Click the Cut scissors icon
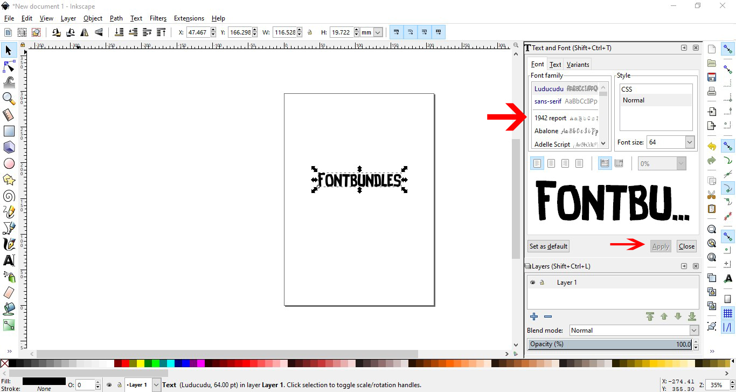The width and height of the screenshot is (736, 392). (x=712, y=195)
